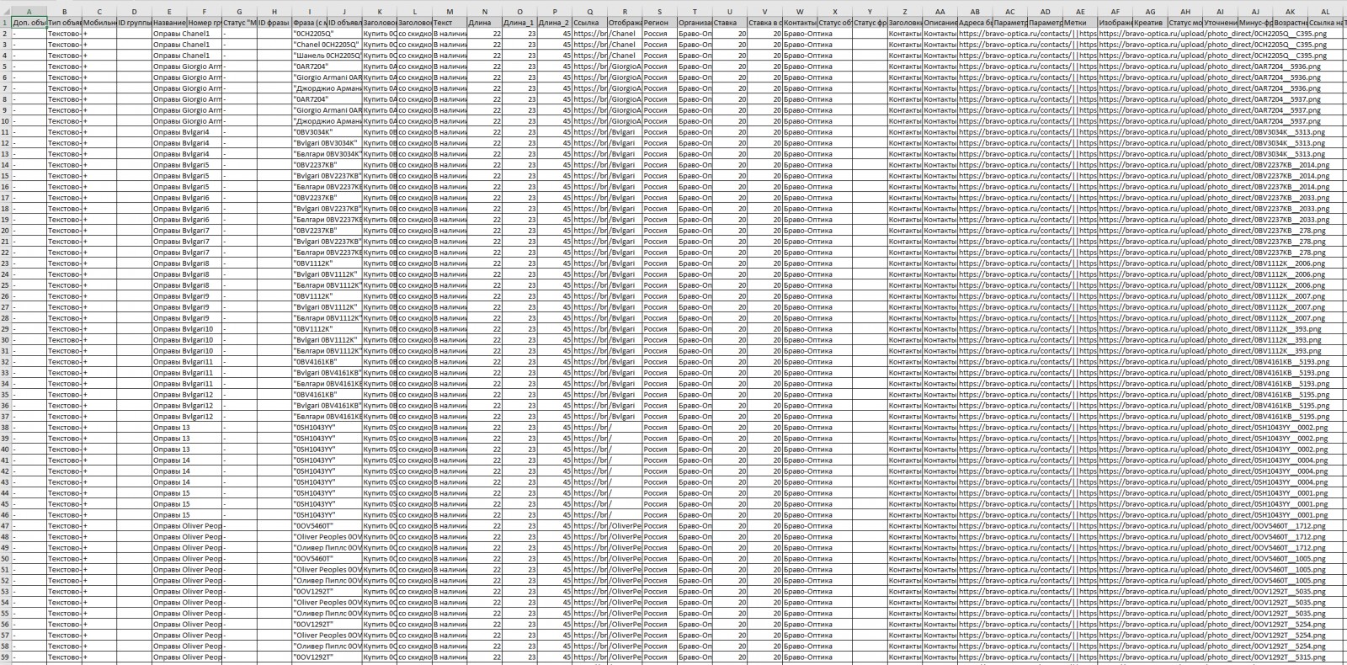Click the 'Метки' header cell
The height and width of the screenshot is (665, 1347).
(x=1080, y=23)
